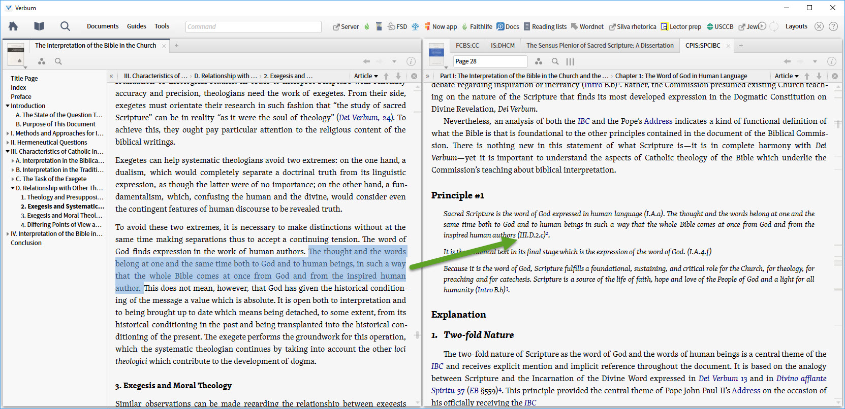The height and width of the screenshot is (409, 845).
Task: Open the Search magnifier in main toolbar
Action: coord(65,26)
